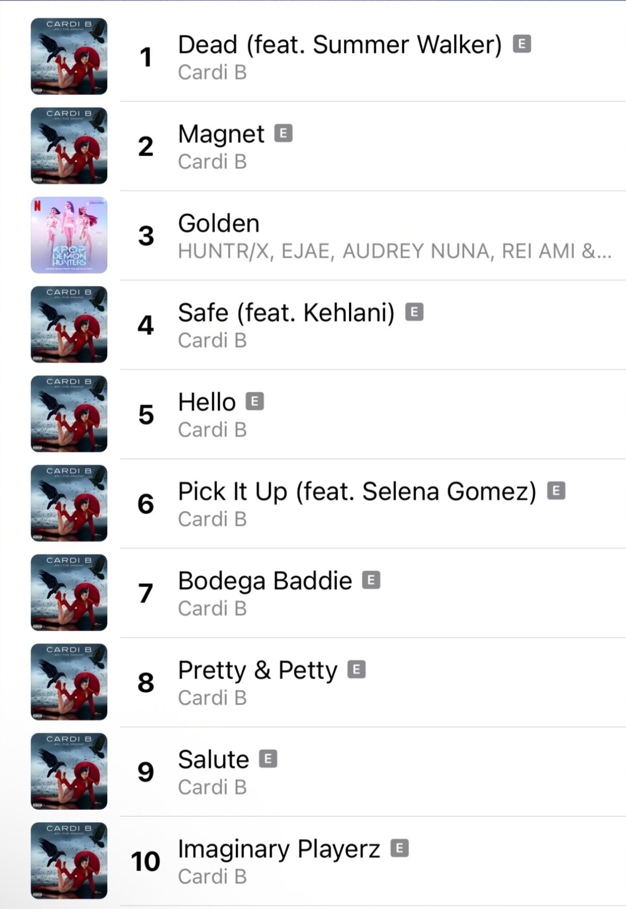Click the explicit badge next to Bodega Baddie
This screenshot has width=626, height=909.
371,581
